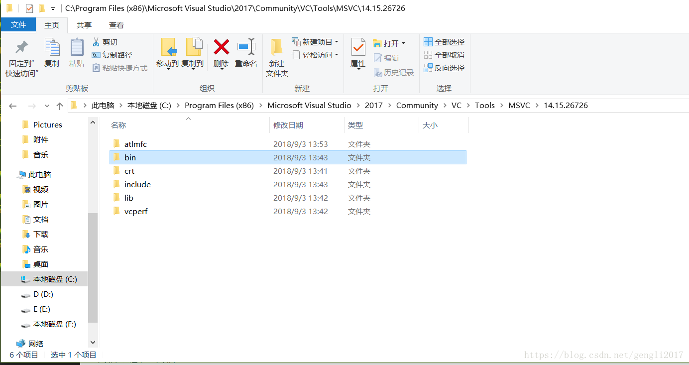Click the Move to (移动到) icon

pyautogui.click(x=168, y=47)
